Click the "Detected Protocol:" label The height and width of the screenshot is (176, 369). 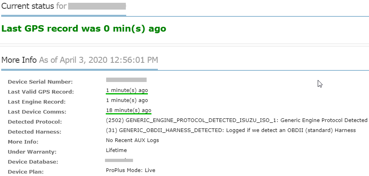point(35,122)
